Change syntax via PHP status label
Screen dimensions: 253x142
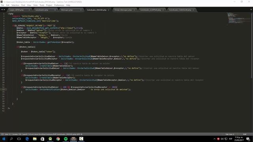click(x=245, y=134)
